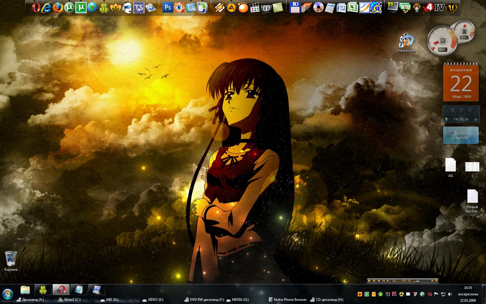Launch GTA IV from the dock
Viewport: 486px width, 304px height.
pyautogui.click(x=439, y=7)
